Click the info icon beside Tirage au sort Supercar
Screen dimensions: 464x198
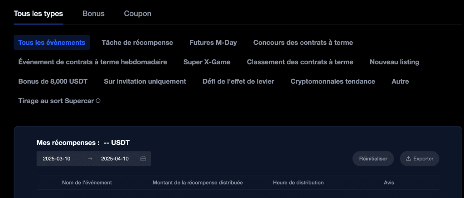[98, 101]
